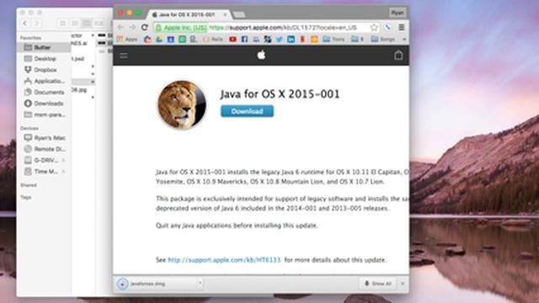The height and width of the screenshot is (303, 539).
Task: Switch Finder to column view
Action: [87, 23]
